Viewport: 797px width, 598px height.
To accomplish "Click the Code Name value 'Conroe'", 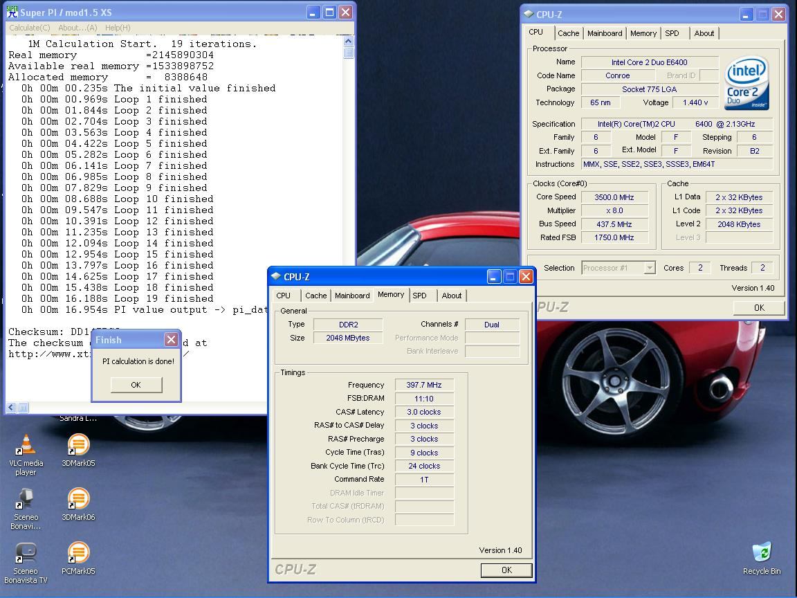I will pyautogui.click(x=618, y=75).
